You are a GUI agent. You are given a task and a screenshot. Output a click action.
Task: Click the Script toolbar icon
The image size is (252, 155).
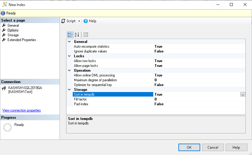point(63,21)
